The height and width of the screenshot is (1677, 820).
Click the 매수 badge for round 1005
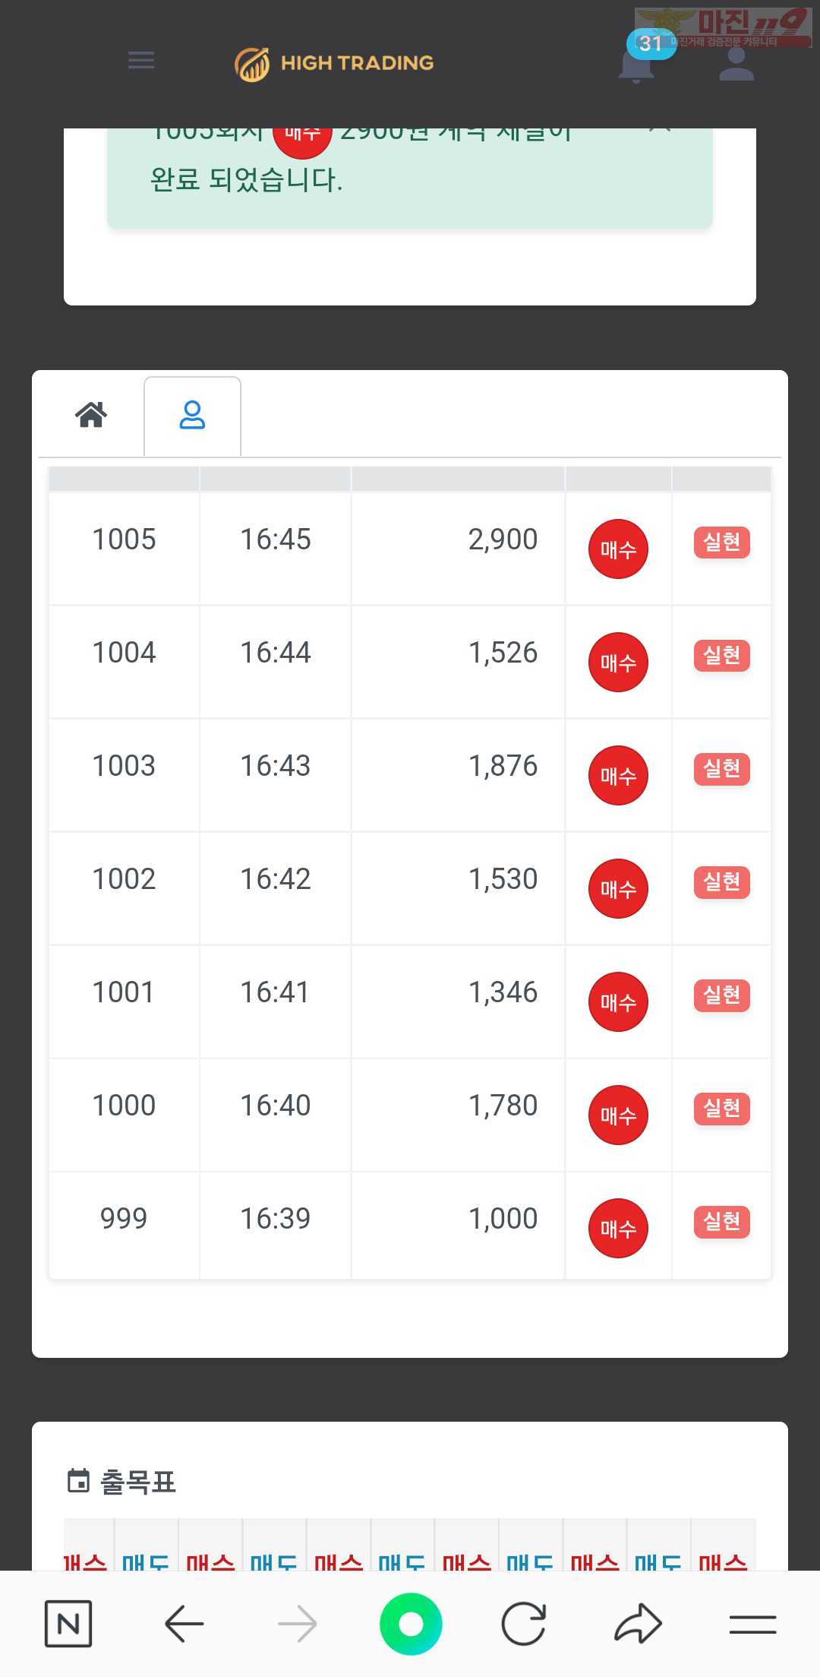coord(618,549)
